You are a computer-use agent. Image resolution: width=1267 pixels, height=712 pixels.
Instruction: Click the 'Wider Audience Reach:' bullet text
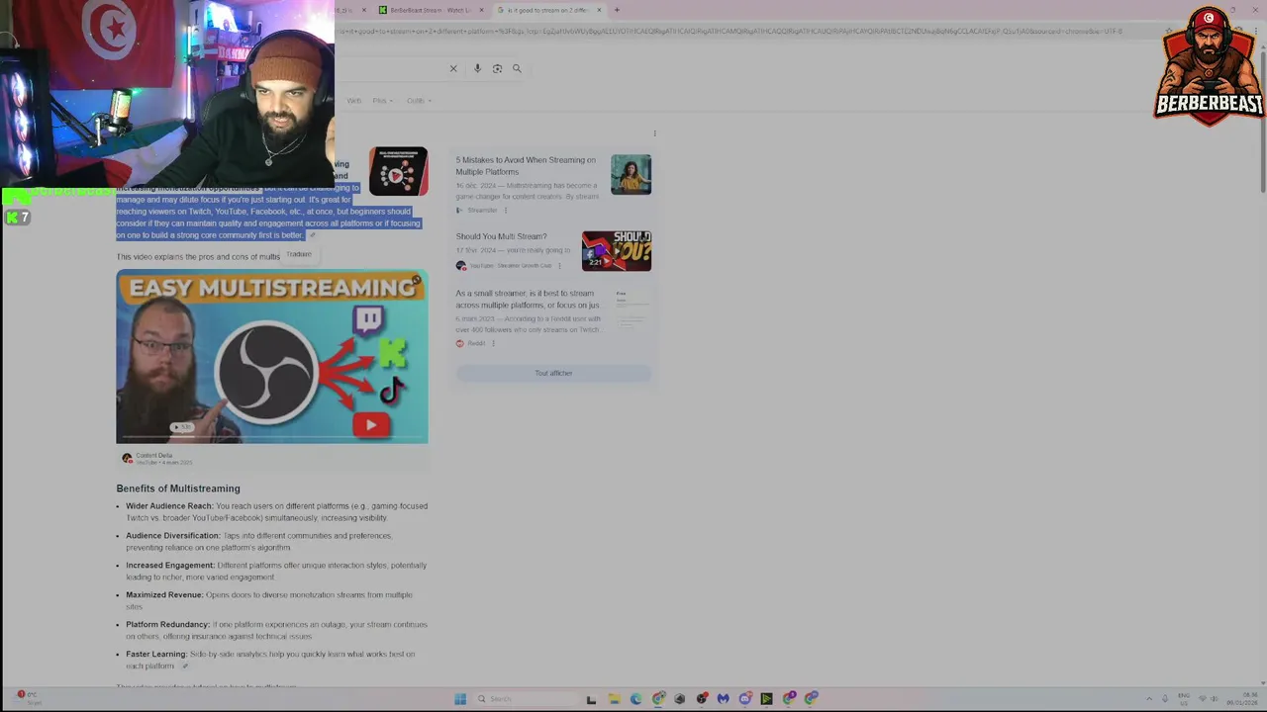169,506
